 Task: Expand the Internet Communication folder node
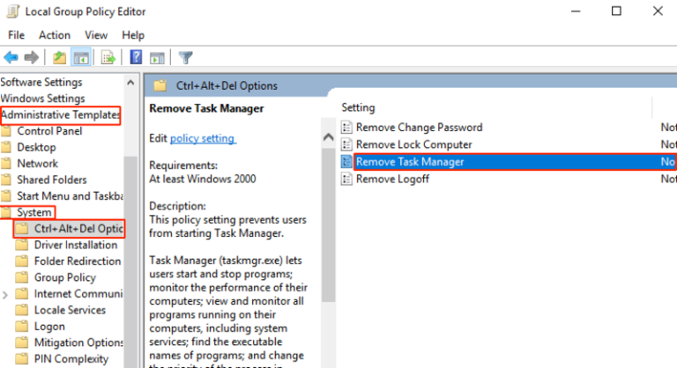(x=8, y=294)
